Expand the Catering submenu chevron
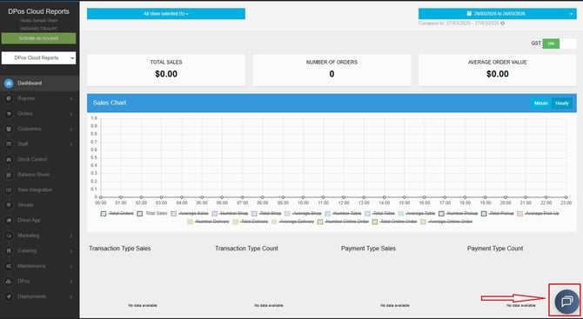 [x=71, y=251]
